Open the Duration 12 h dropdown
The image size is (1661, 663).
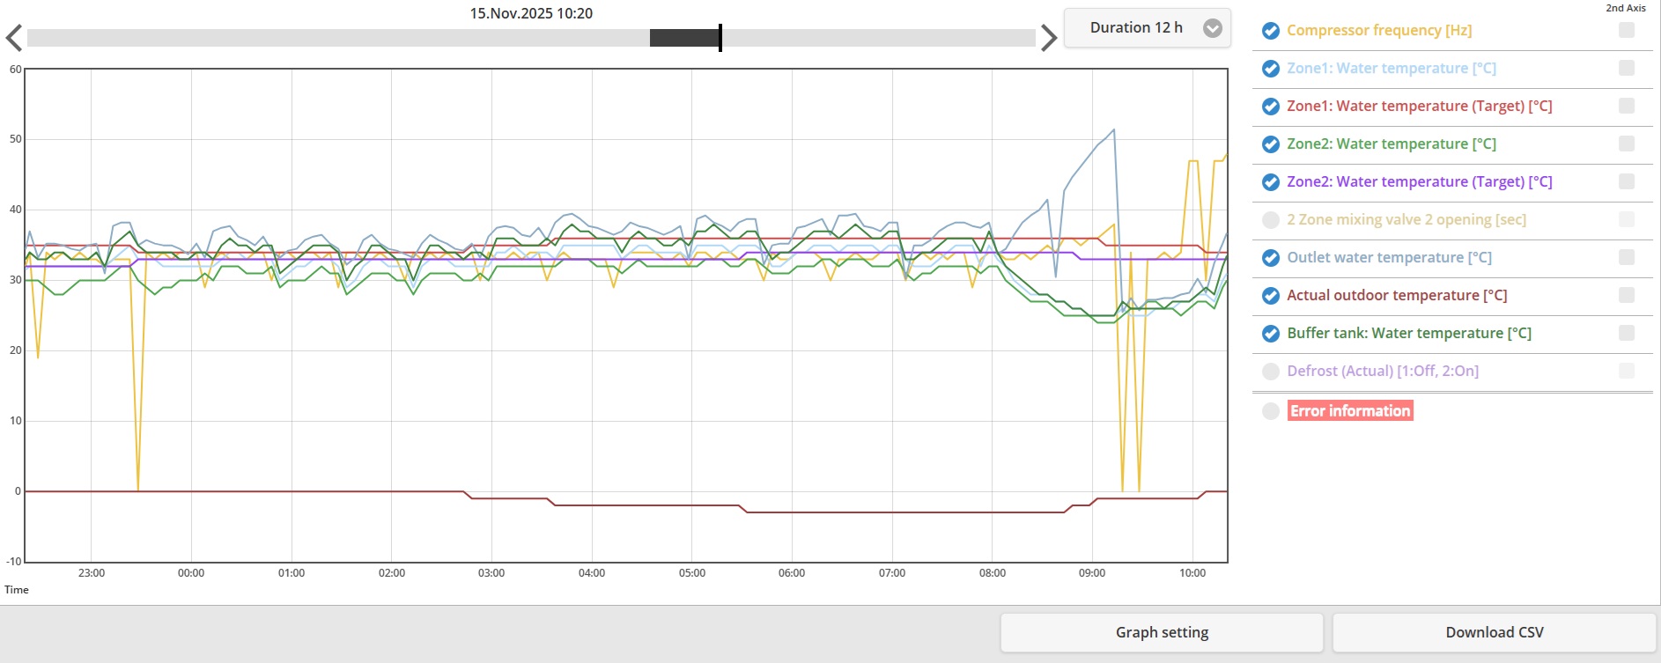coord(1147,28)
